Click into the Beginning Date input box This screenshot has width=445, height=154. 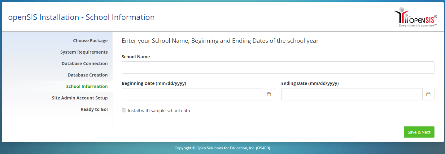click(192, 94)
